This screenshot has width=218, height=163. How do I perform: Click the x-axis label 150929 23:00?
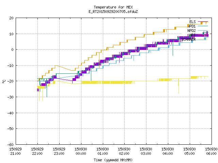coord(59,151)
